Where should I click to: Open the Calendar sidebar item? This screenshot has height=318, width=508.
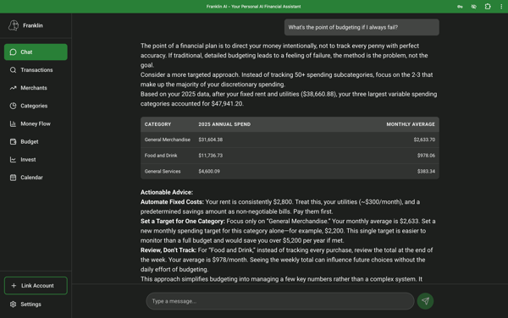36,178
